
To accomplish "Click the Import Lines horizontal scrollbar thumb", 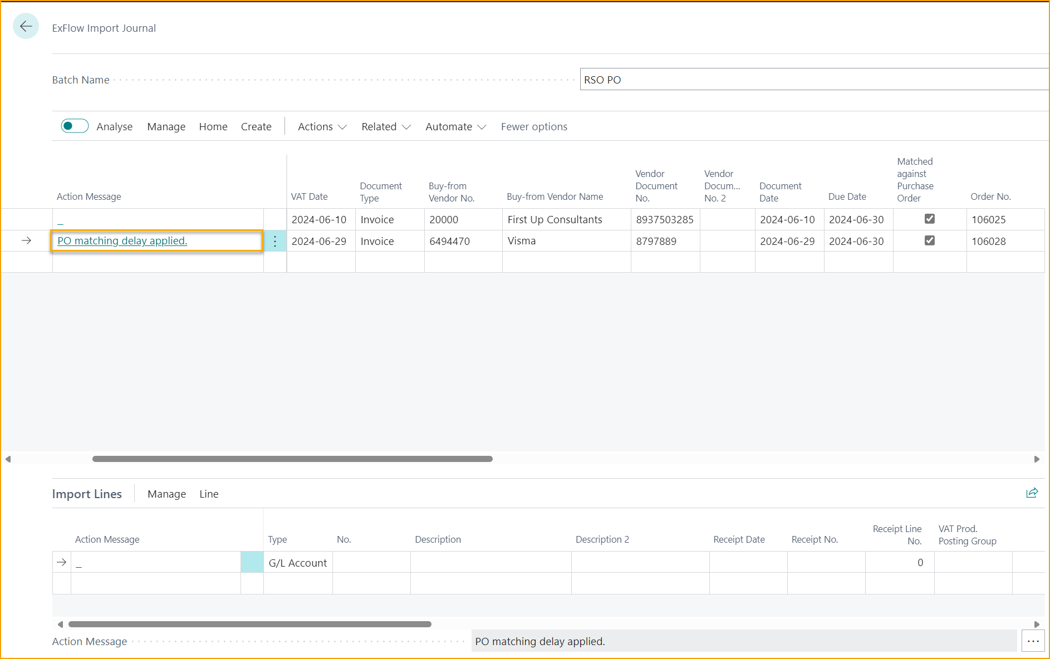I will [249, 624].
